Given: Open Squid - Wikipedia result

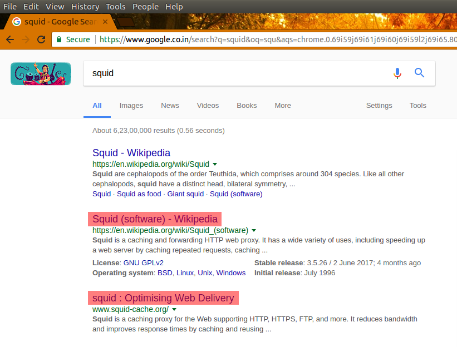Looking at the screenshot, I should [x=131, y=153].
